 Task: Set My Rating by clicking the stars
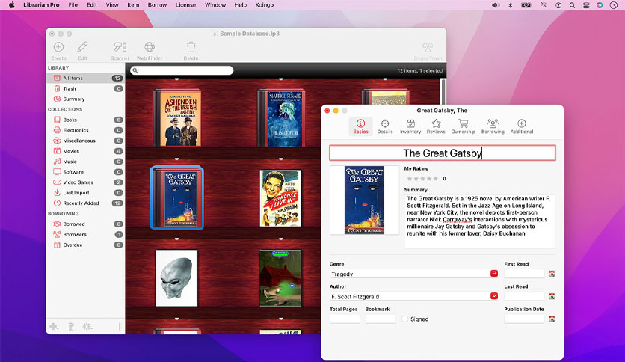click(422, 179)
